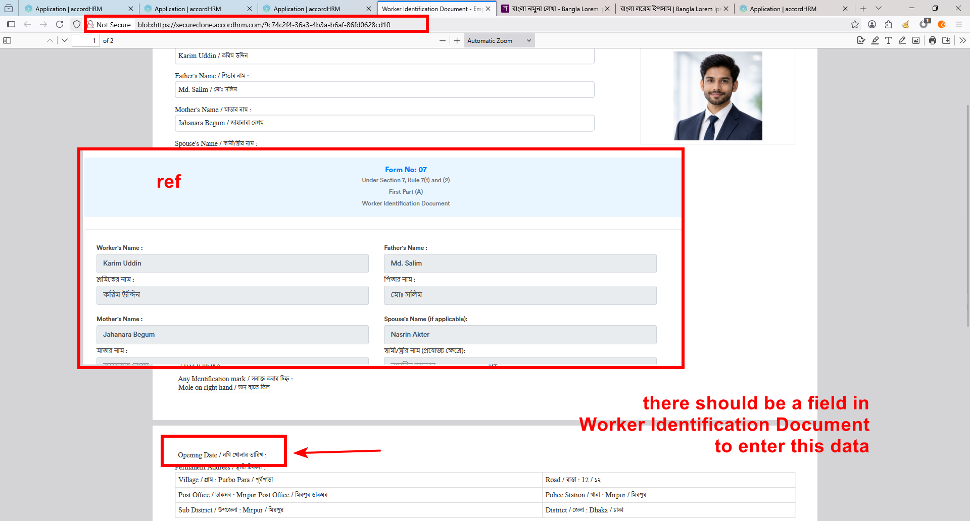This screenshot has height=521, width=970.
Task: Go forward to next page
Action: (x=43, y=24)
